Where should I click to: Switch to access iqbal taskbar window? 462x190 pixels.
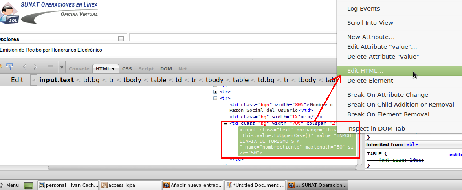click(x=130, y=185)
